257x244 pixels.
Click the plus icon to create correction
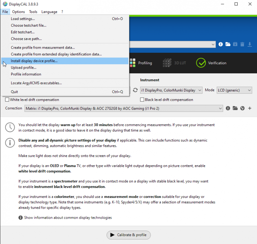(250, 108)
